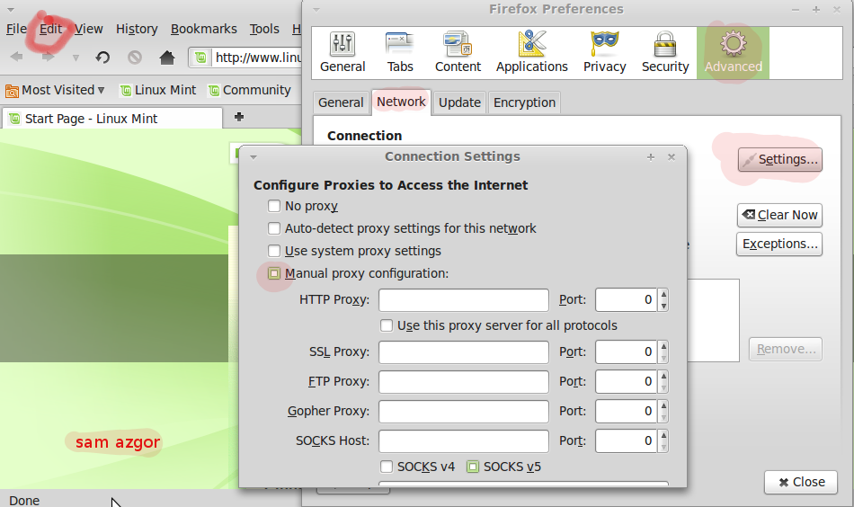This screenshot has width=854, height=507.
Task: Switch to the Network tab
Action: coord(401,102)
